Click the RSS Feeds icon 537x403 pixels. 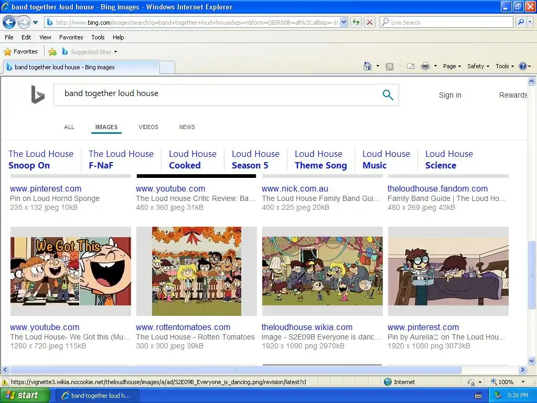pyautogui.click(x=390, y=67)
